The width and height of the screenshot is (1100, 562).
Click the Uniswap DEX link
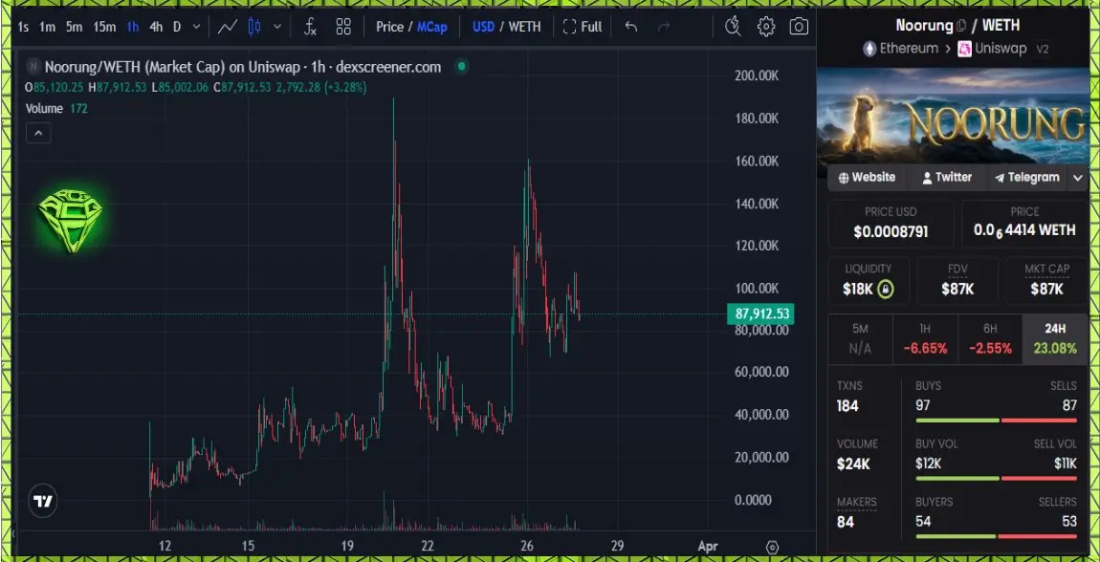1001,49
